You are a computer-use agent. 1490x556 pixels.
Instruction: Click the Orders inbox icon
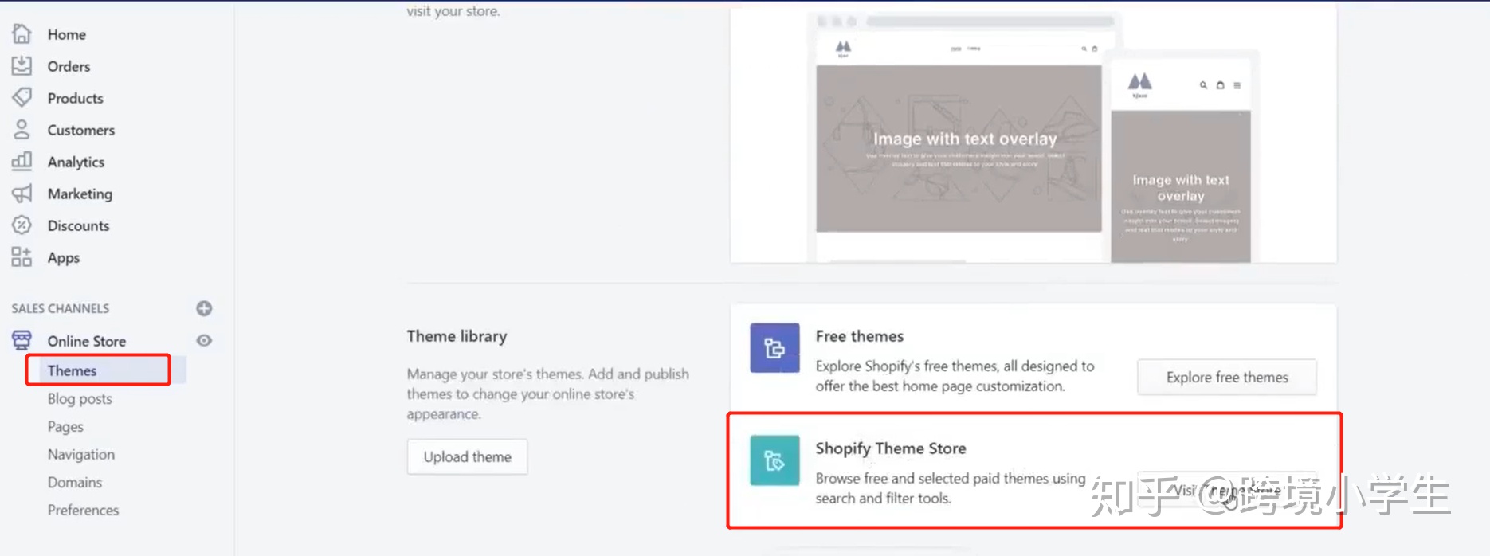(x=22, y=65)
